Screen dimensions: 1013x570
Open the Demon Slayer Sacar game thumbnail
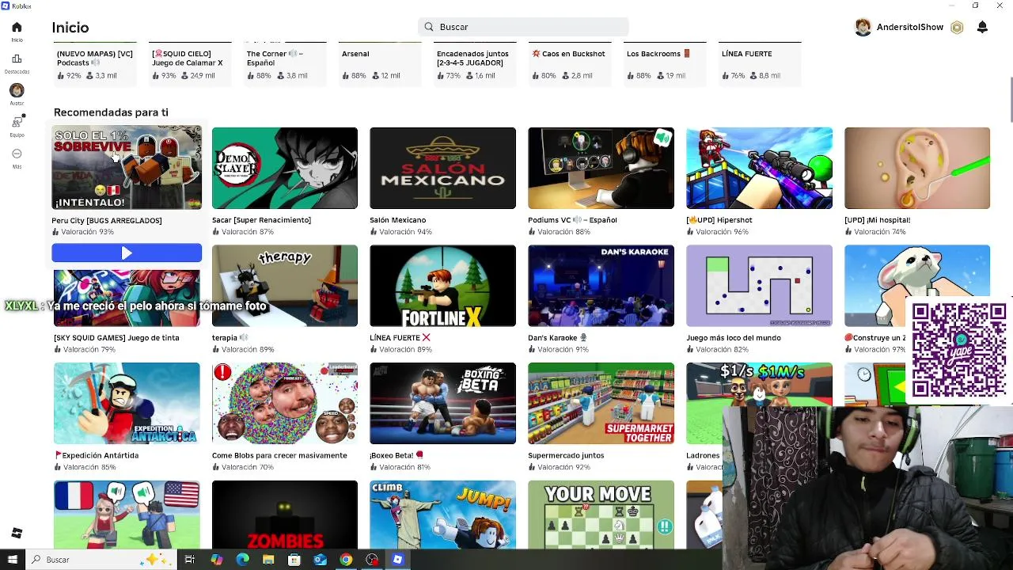pos(285,168)
